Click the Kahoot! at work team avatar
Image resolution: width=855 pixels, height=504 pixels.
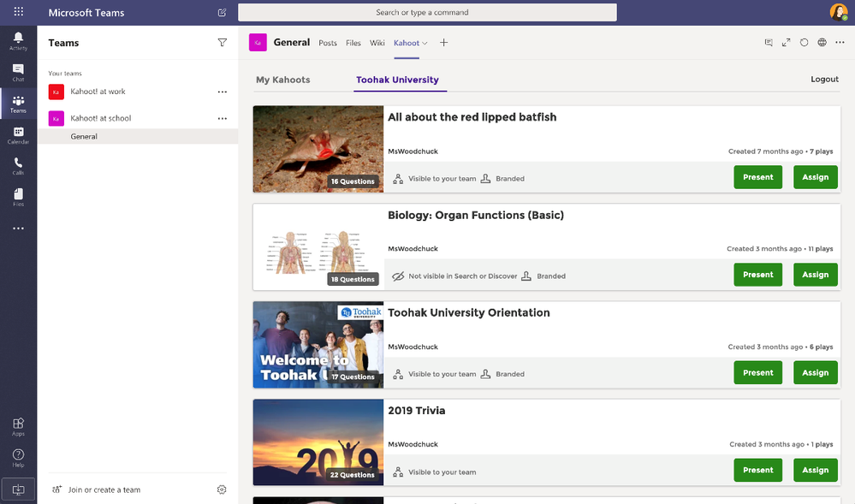click(56, 92)
